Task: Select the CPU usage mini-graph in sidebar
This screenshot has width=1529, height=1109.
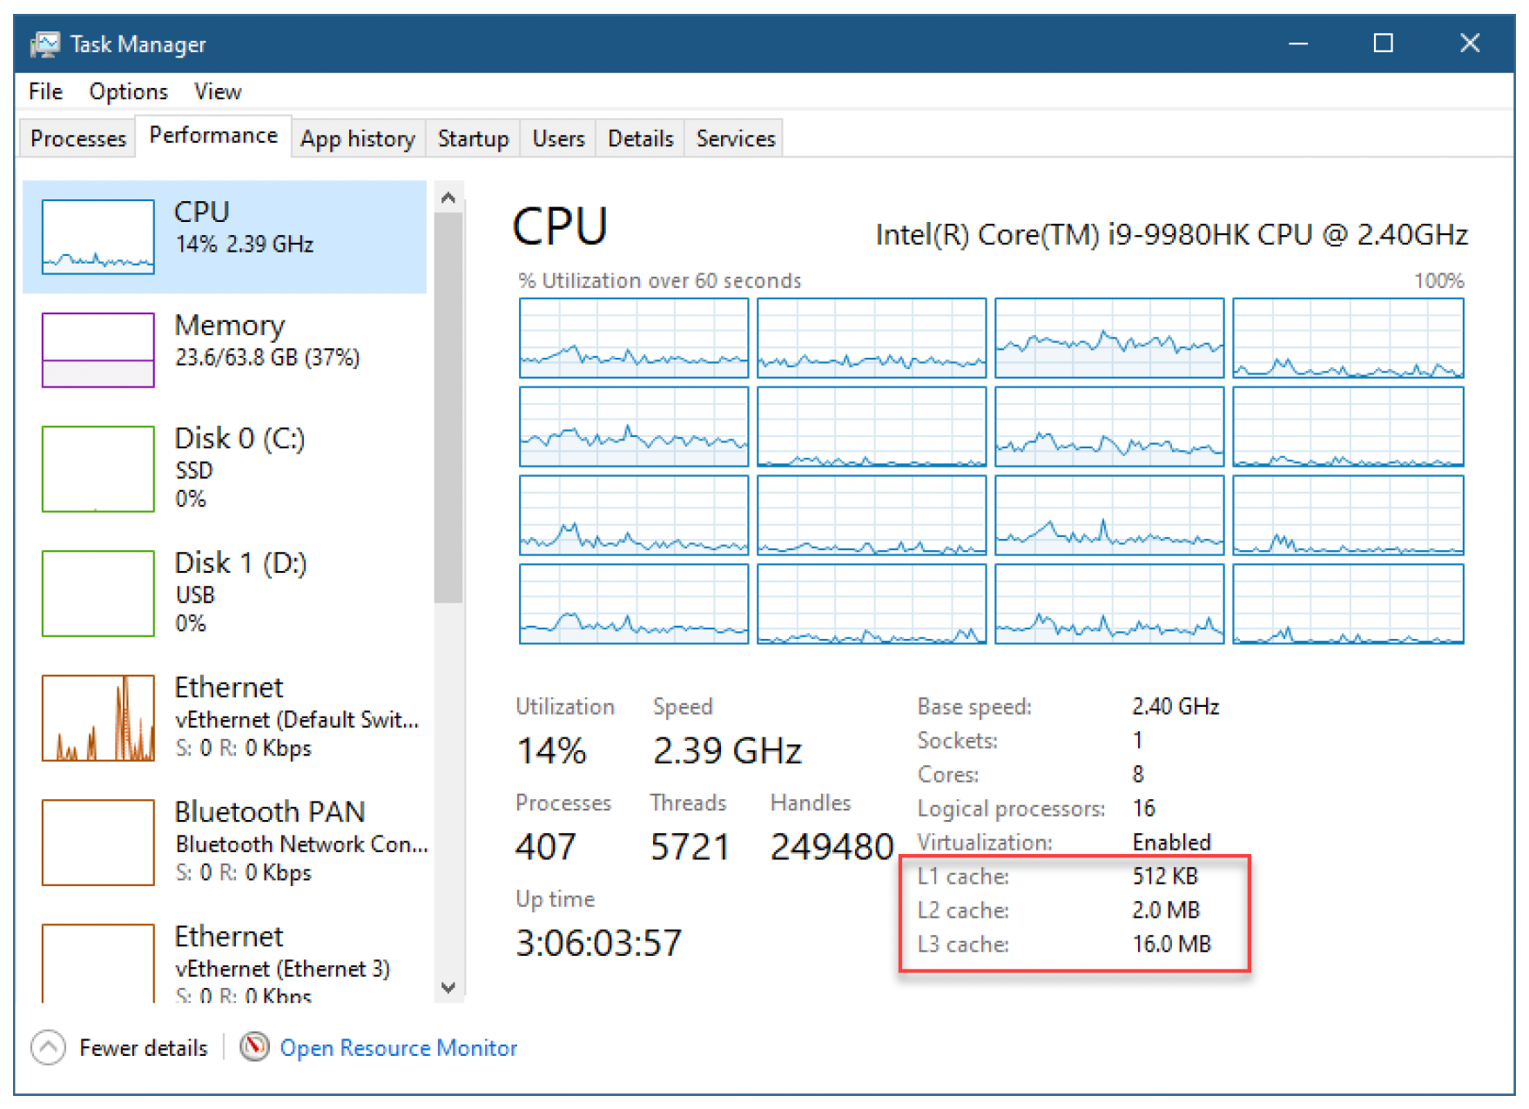Action: (98, 237)
